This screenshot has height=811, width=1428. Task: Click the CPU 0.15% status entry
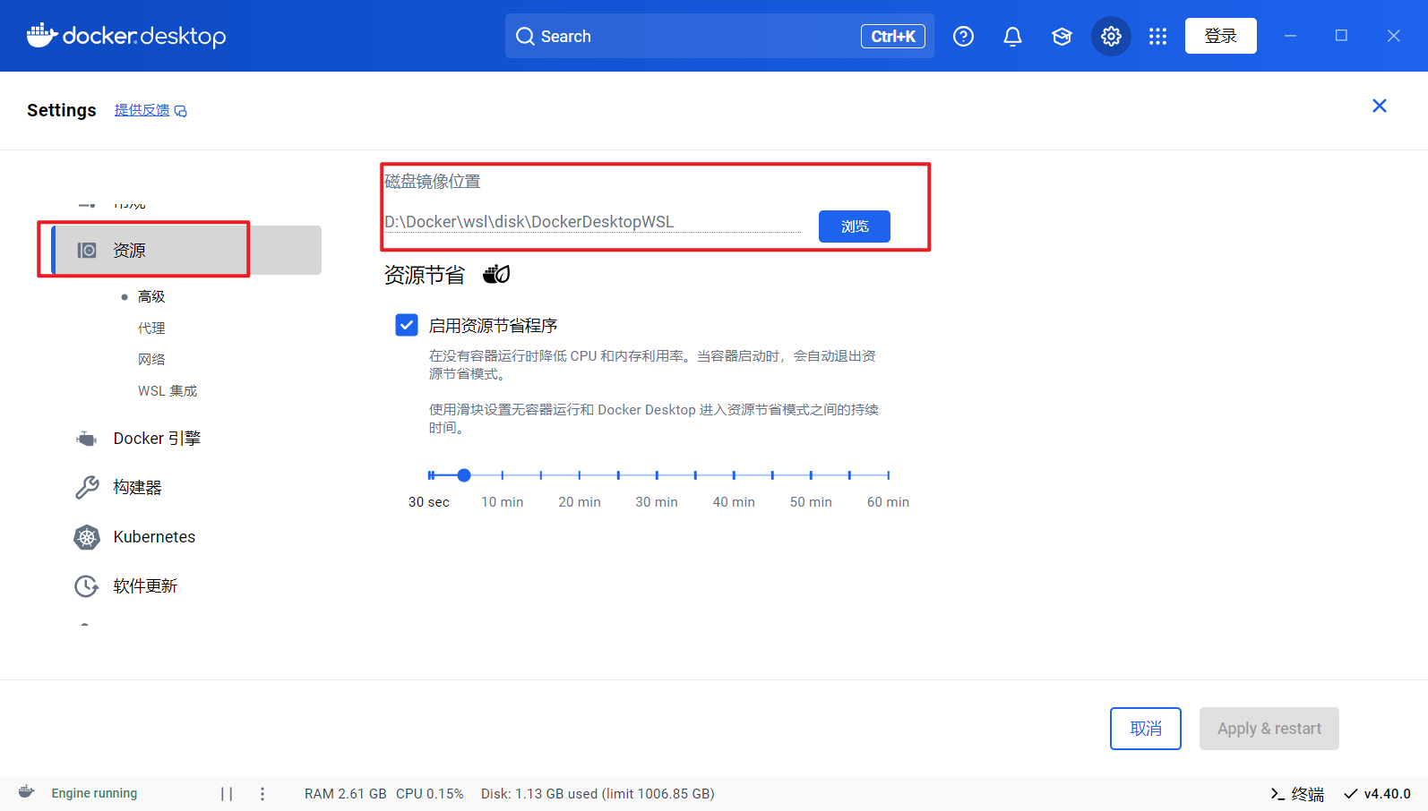pyautogui.click(x=430, y=794)
